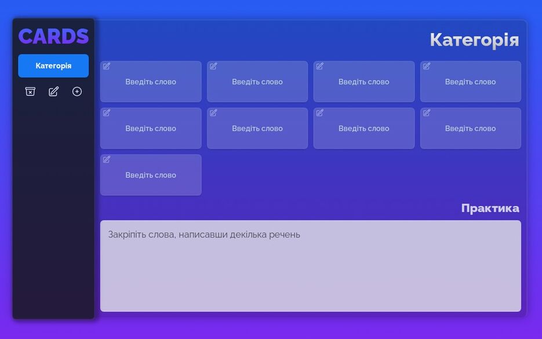
Task: Click edit icon on fourth card in first row
Action: (x=427, y=66)
